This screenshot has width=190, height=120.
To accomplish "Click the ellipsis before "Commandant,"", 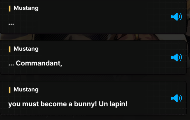I will pos(11,65).
